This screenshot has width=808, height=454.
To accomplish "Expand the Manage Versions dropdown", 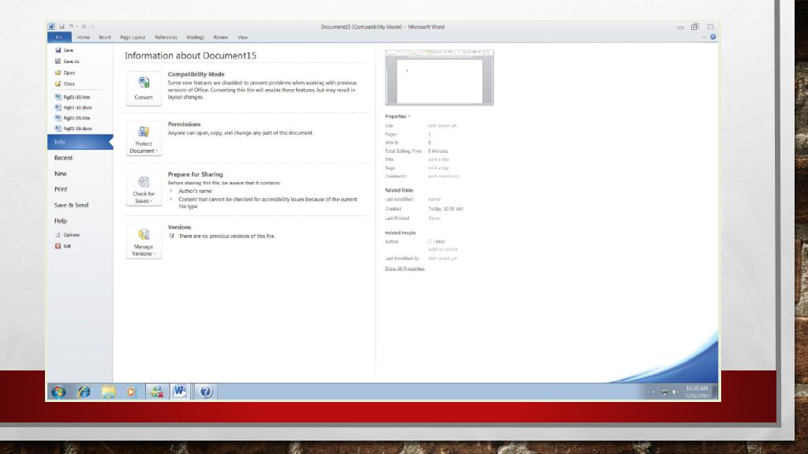I will (144, 241).
